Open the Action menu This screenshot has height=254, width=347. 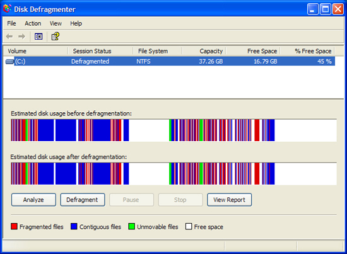pos(33,23)
